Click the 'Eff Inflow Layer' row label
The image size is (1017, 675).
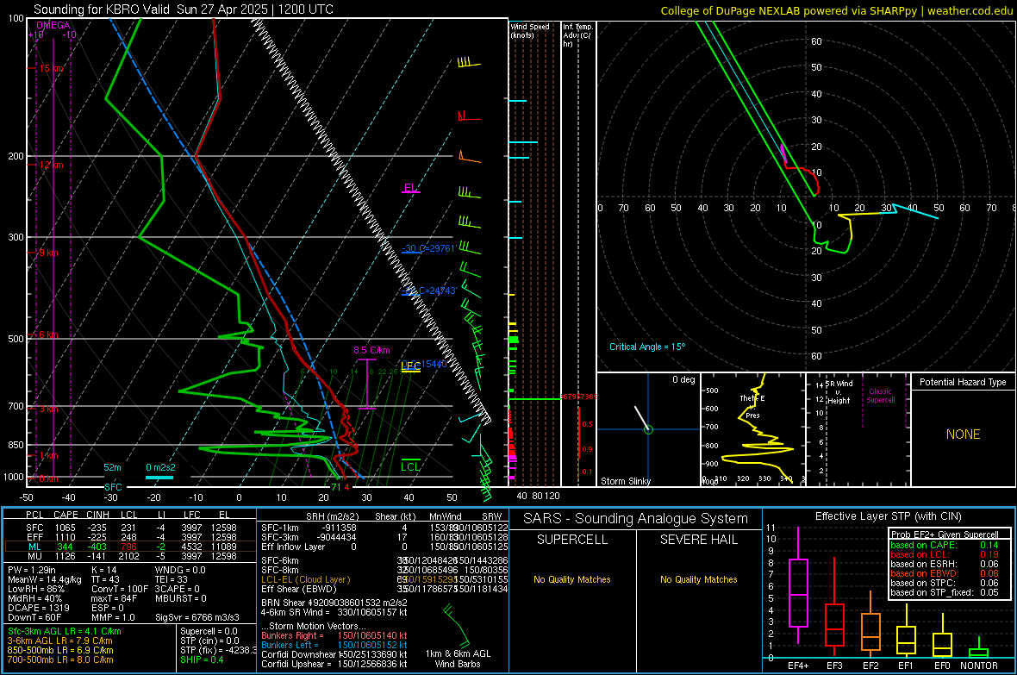coord(292,547)
